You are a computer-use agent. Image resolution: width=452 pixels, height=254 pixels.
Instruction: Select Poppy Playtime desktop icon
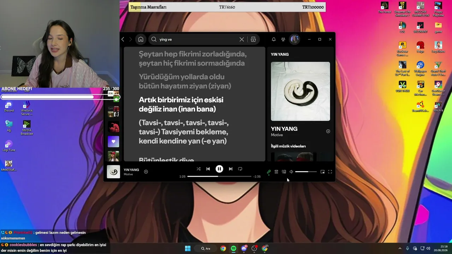pos(438,10)
